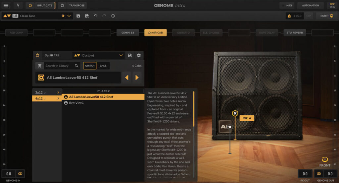Viewport: 339px width, 183px height.
Task: Toggle the OFF 16% CPU indicator
Action: click(x=332, y=5)
